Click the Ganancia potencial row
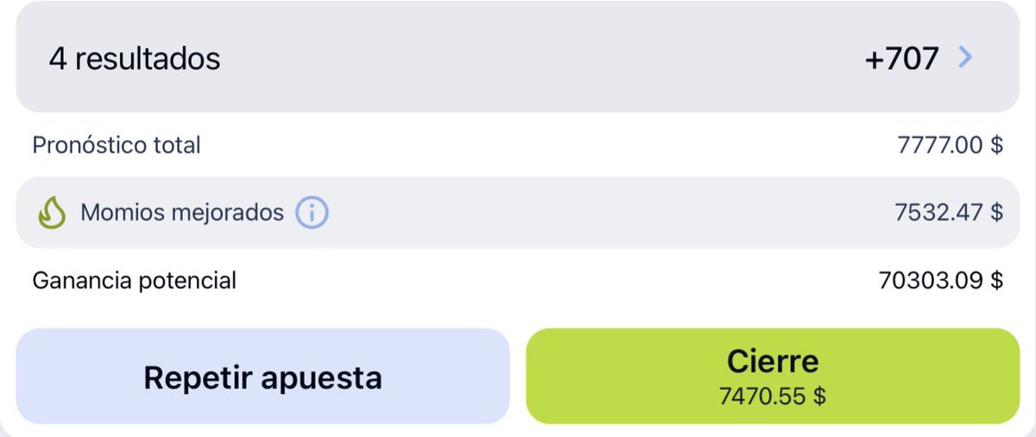This screenshot has width=1036, height=437. (x=518, y=280)
